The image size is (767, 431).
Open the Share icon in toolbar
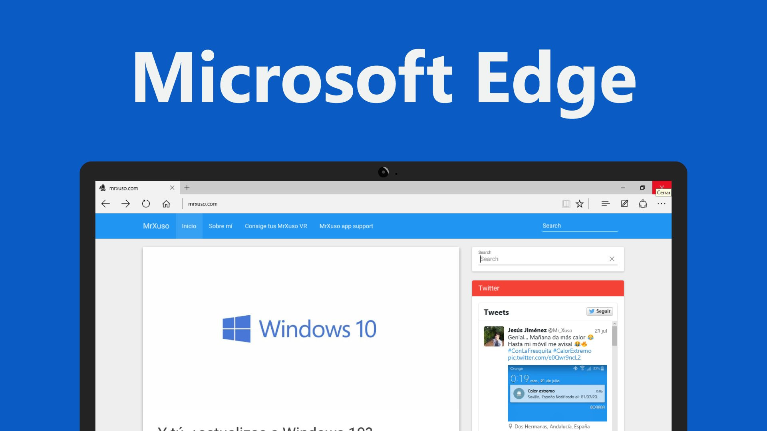(x=643, y=204)
